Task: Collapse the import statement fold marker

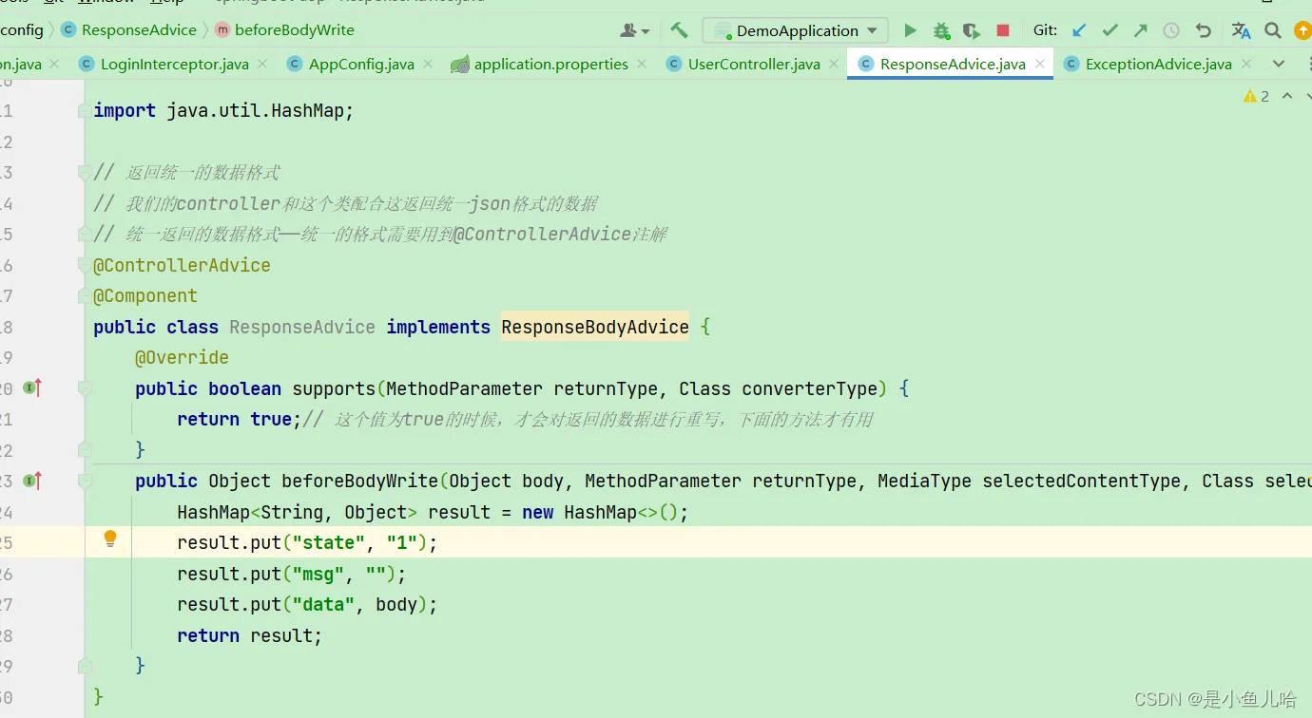Action: click(x=85, y=111)
